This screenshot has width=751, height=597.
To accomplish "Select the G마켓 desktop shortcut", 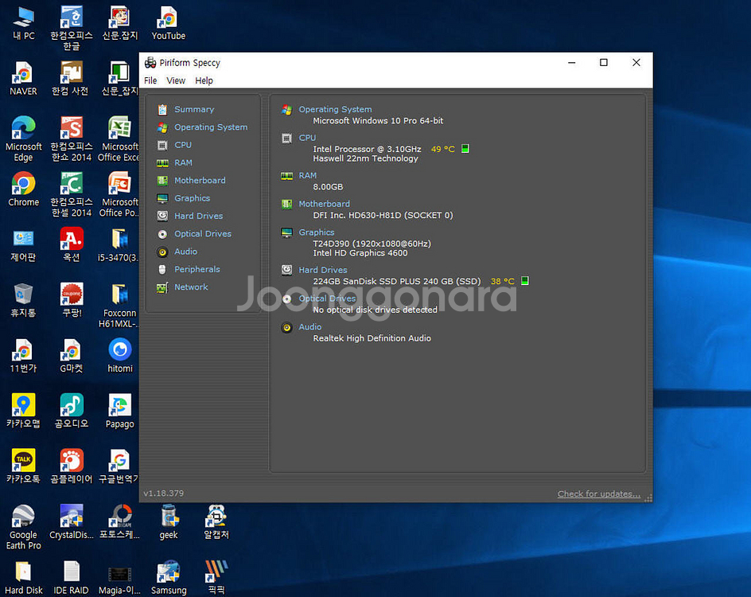I will point(72,356).
